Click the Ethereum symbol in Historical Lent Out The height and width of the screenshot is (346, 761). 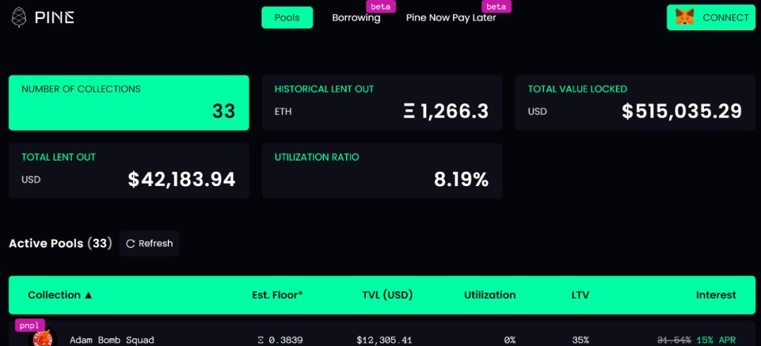[409, 111]
